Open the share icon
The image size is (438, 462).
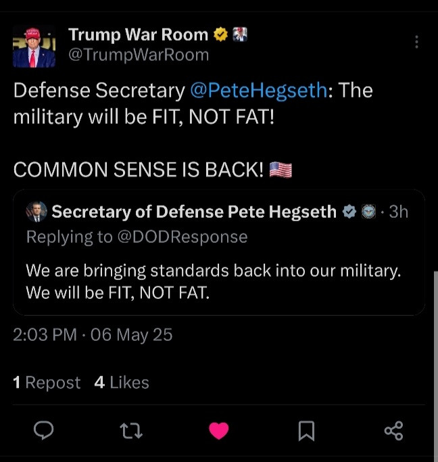click(393, 430)
